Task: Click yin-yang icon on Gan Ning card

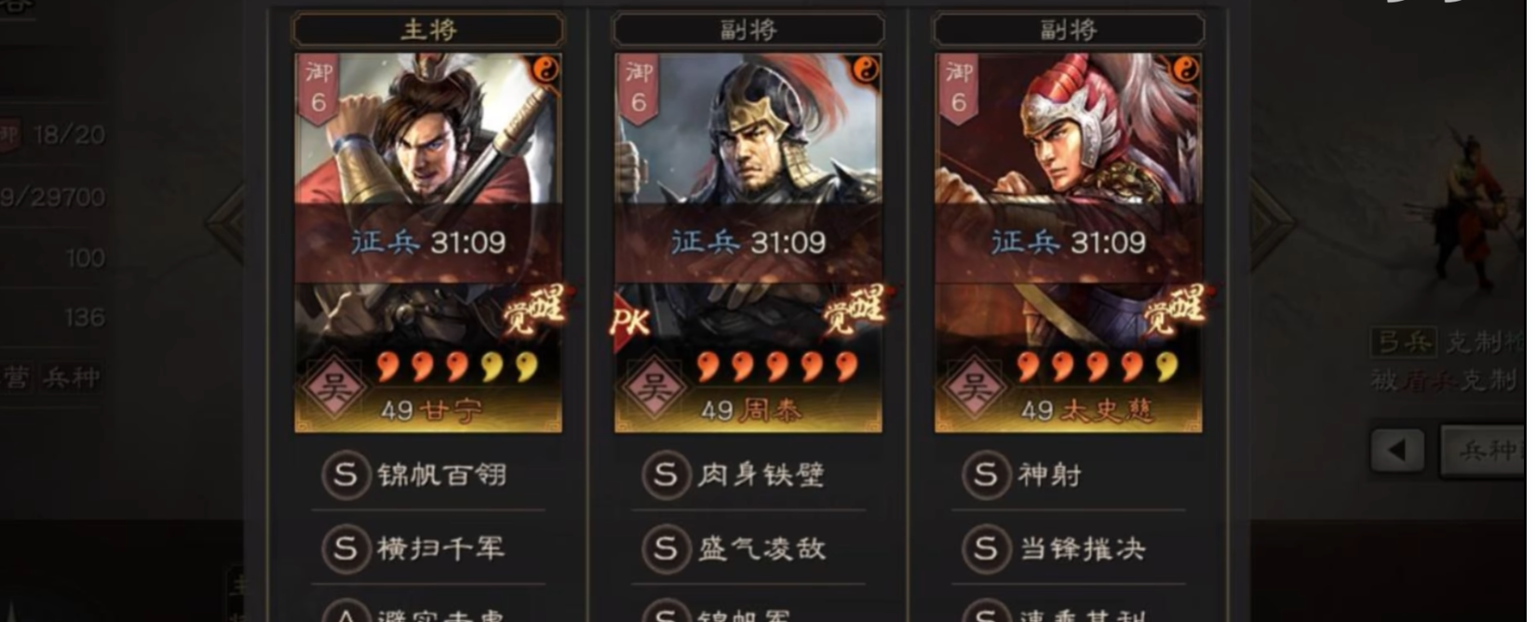Action: tap(546, 69)
